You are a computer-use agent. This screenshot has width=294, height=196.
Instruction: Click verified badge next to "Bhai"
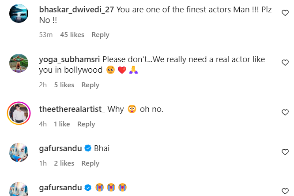pos(88,149)
